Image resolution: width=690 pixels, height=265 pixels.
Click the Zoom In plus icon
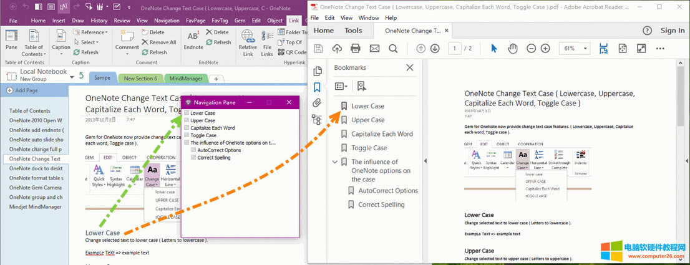[x=545, y=49]
